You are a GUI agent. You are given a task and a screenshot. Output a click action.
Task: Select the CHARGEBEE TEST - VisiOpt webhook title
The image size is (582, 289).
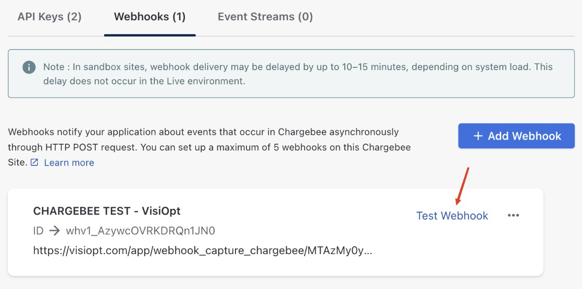(107, 211)
